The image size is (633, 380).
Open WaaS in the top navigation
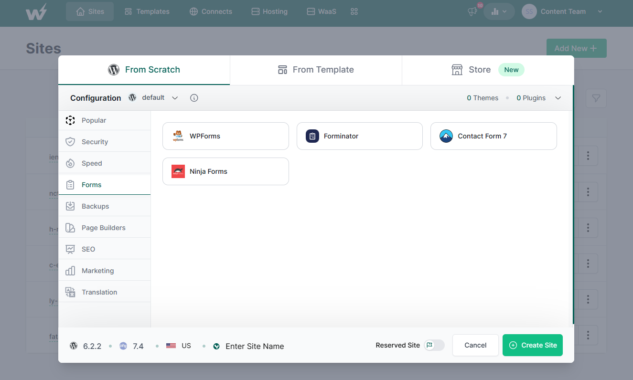click(x=322, y=11)
